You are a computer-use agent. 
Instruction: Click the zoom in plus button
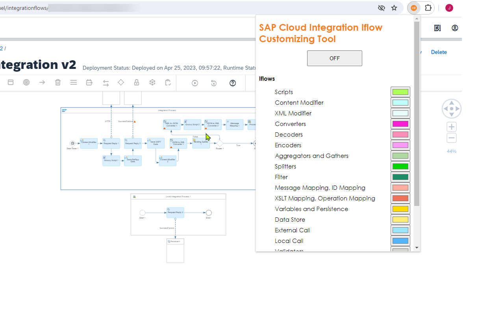coord(452,127)
